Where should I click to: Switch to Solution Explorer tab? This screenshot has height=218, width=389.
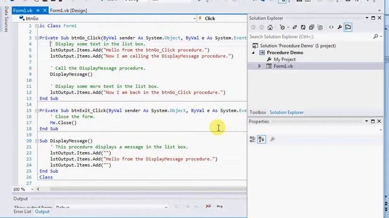[286, 113]
